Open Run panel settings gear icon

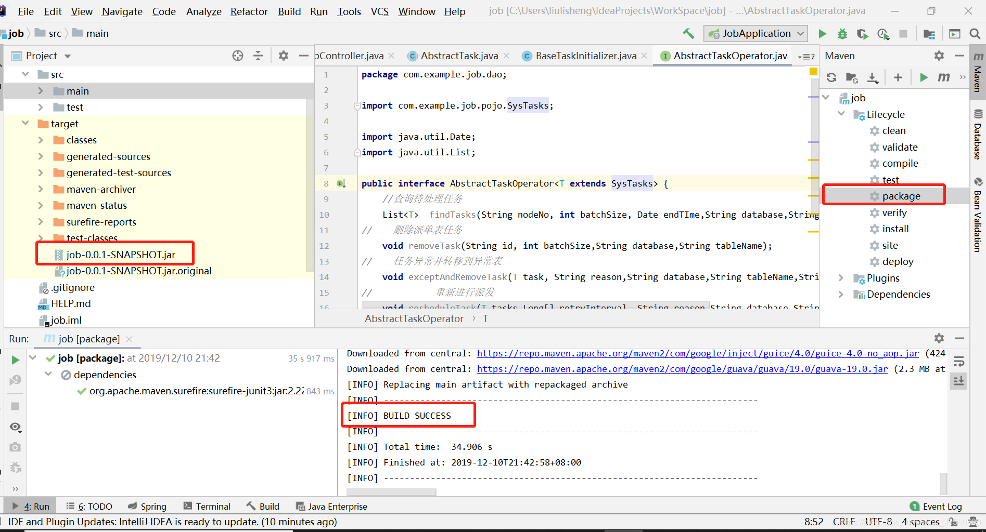939,338
